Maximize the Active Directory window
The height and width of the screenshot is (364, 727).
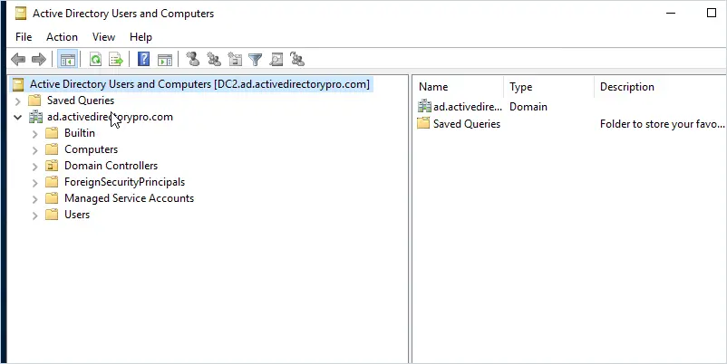point(712,13)
